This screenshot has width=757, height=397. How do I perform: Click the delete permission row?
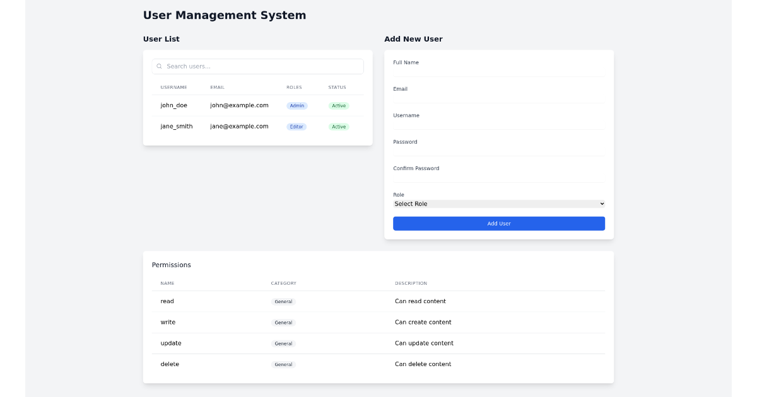pos(378,364)
